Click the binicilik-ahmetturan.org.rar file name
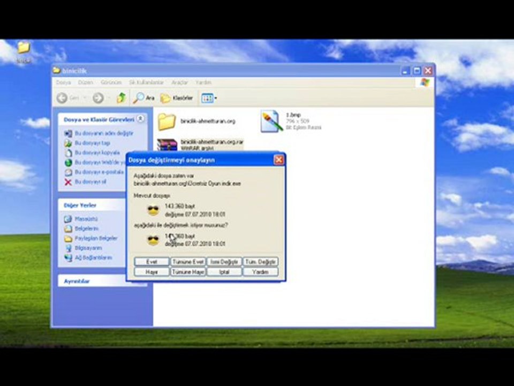The height and width of the screenshot is (386, 514). coord(212,142)
